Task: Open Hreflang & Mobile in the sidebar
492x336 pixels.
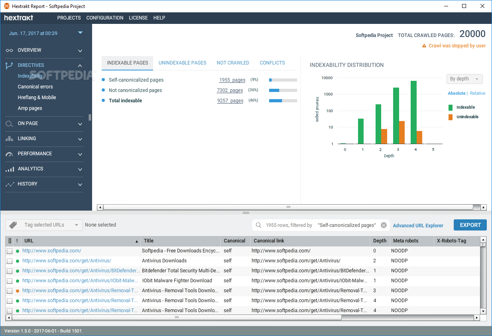Action: click(37, 98)
